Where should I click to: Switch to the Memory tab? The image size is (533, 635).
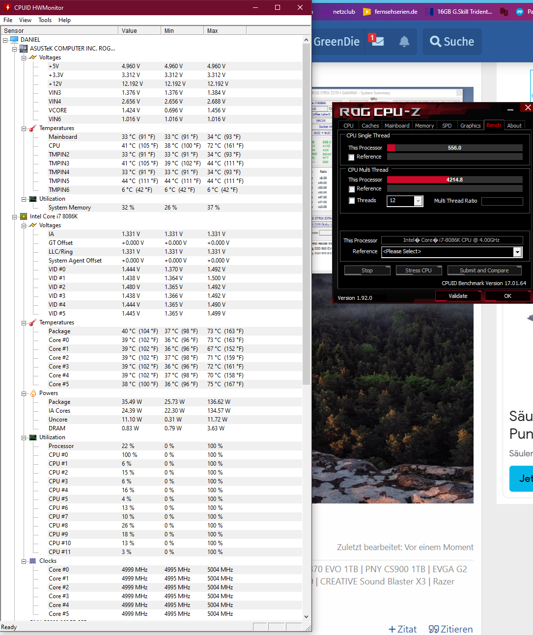[x=424, y=126]
